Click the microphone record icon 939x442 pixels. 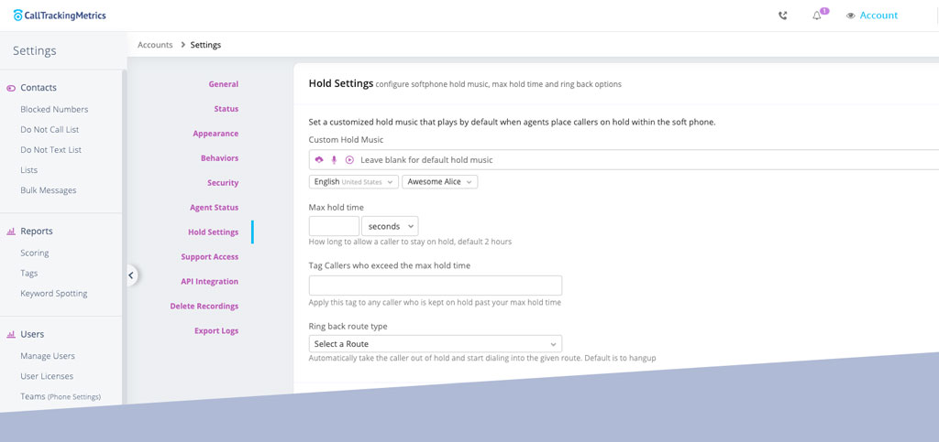(334, 160)
